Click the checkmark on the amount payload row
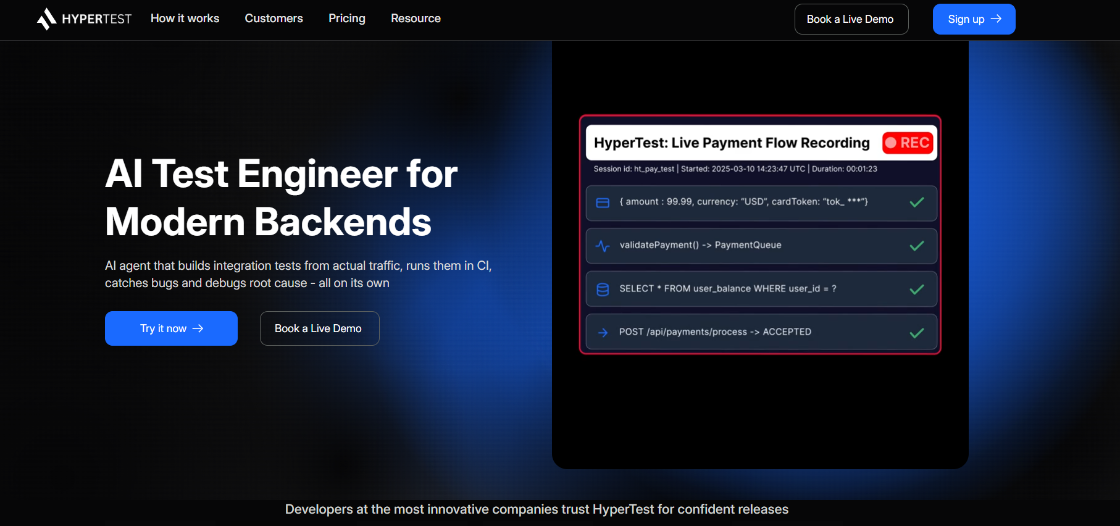 click(x=917, y=202)
